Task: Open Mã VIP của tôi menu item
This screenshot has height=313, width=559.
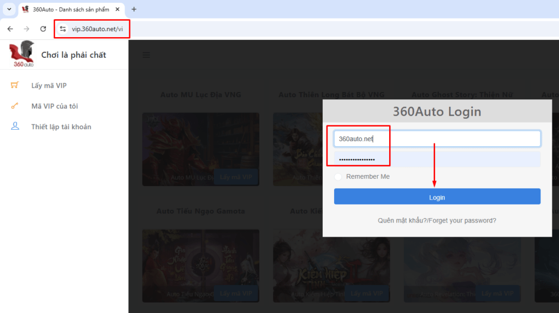Action: click(55, 106)
